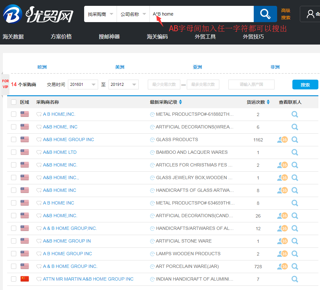Switch to the 非洲 region tab
The image size is (320, 290).
(275, 67)
